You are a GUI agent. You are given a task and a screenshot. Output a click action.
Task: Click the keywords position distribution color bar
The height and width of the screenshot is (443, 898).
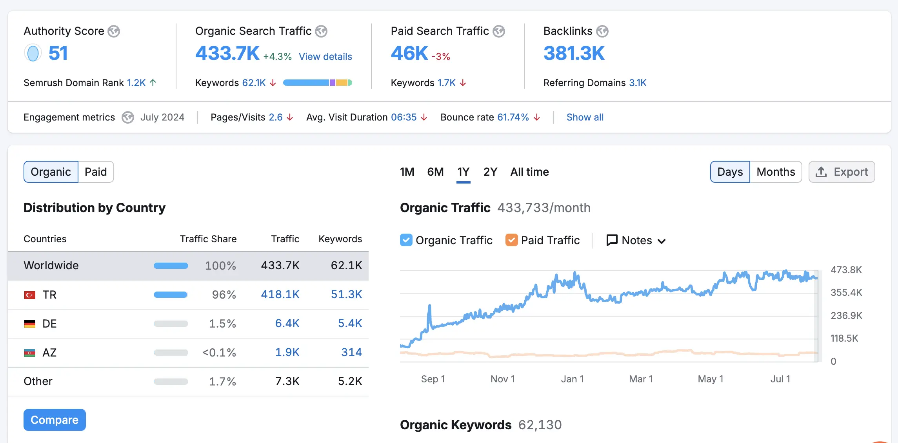pos(318,83)
